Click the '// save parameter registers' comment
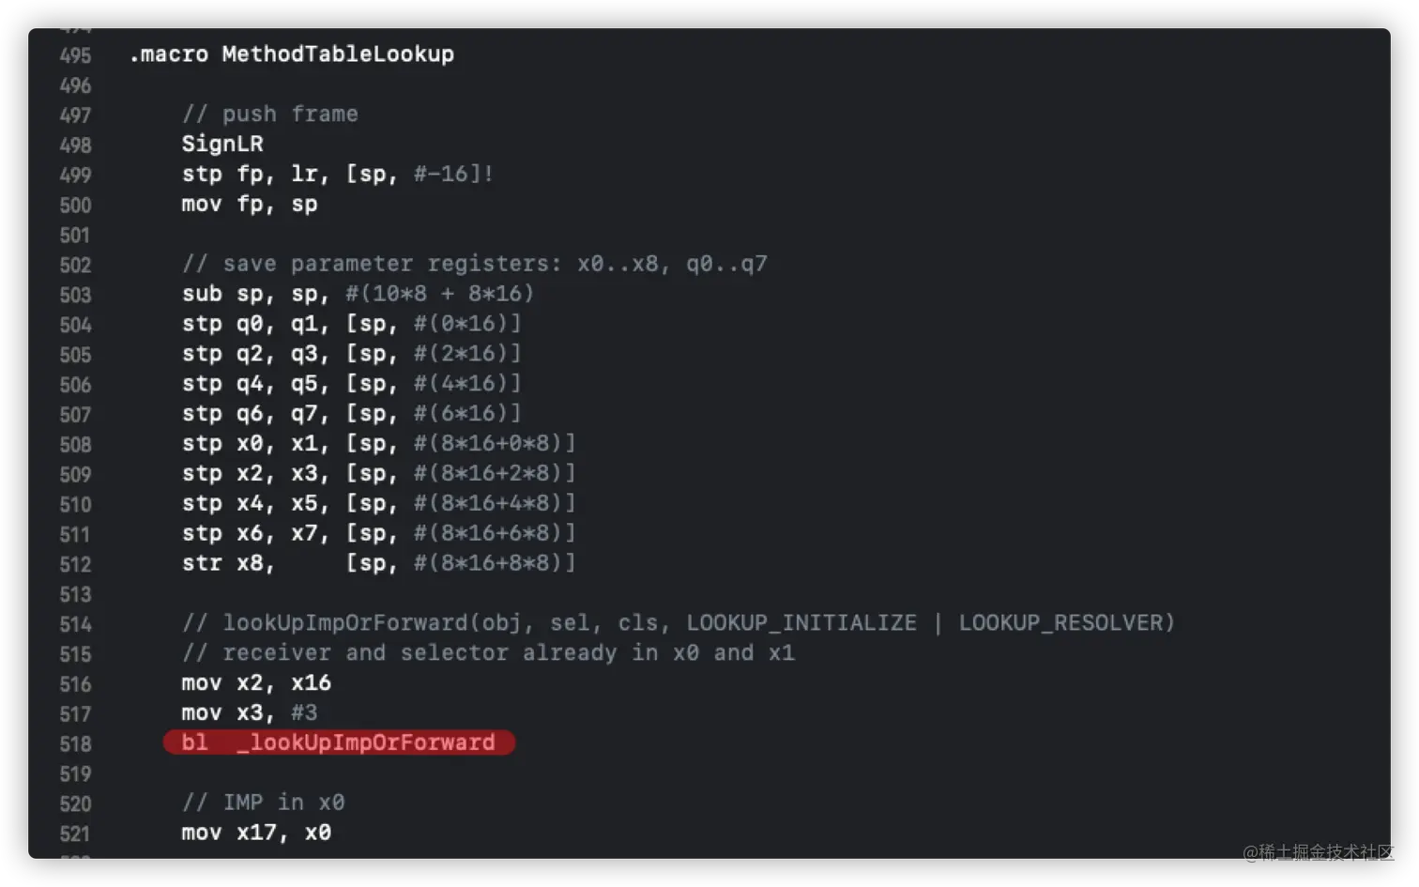 pos(474,264)
